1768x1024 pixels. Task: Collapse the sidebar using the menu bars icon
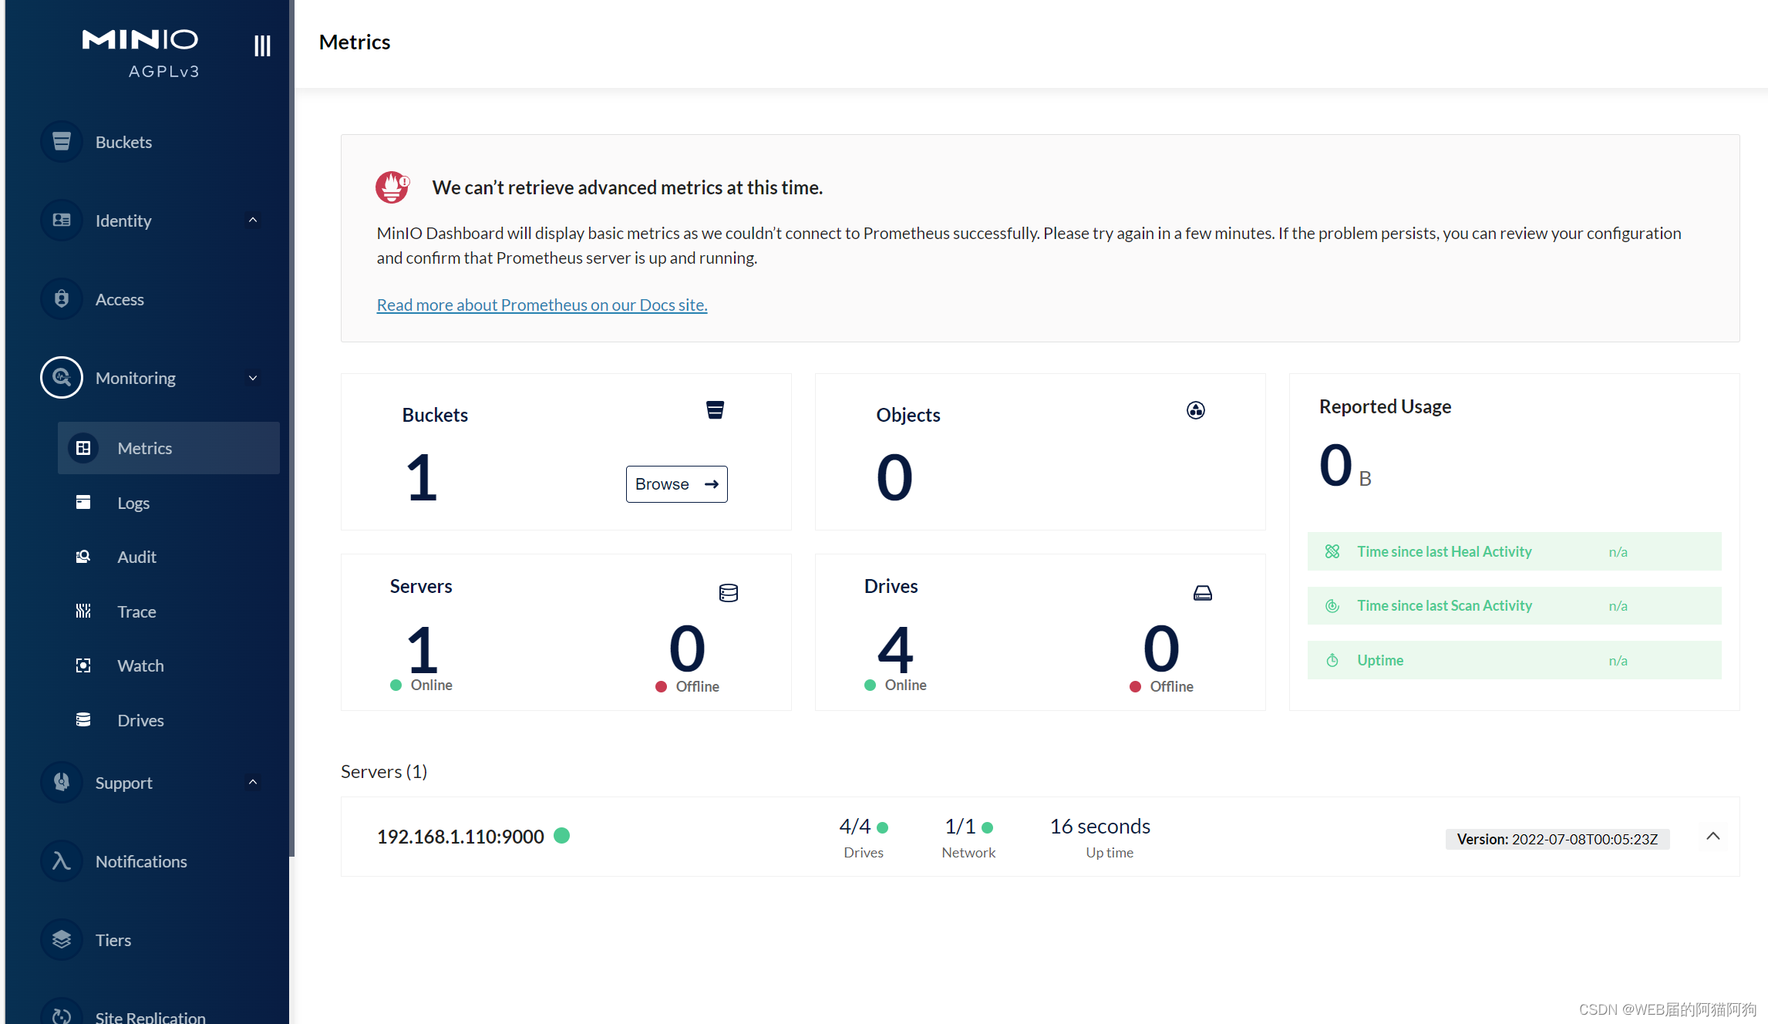point(262,46)
